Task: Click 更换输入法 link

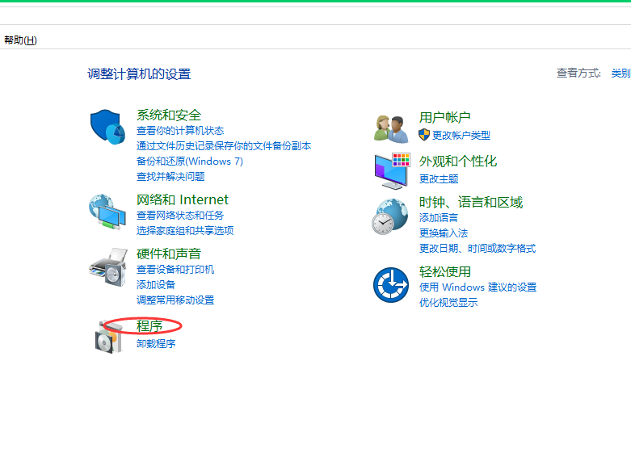Action: pyautogui.click(x=444, y=233)
